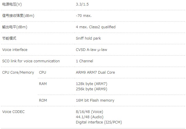The height and width of the screenshot is (129, 186).
Task: Select the CVSD A-law μ-law text
Action: tap(92, 50)
